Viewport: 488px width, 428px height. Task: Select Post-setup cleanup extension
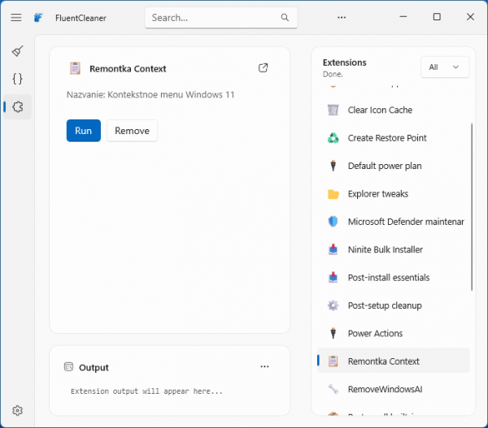click(x=394, y=305)
